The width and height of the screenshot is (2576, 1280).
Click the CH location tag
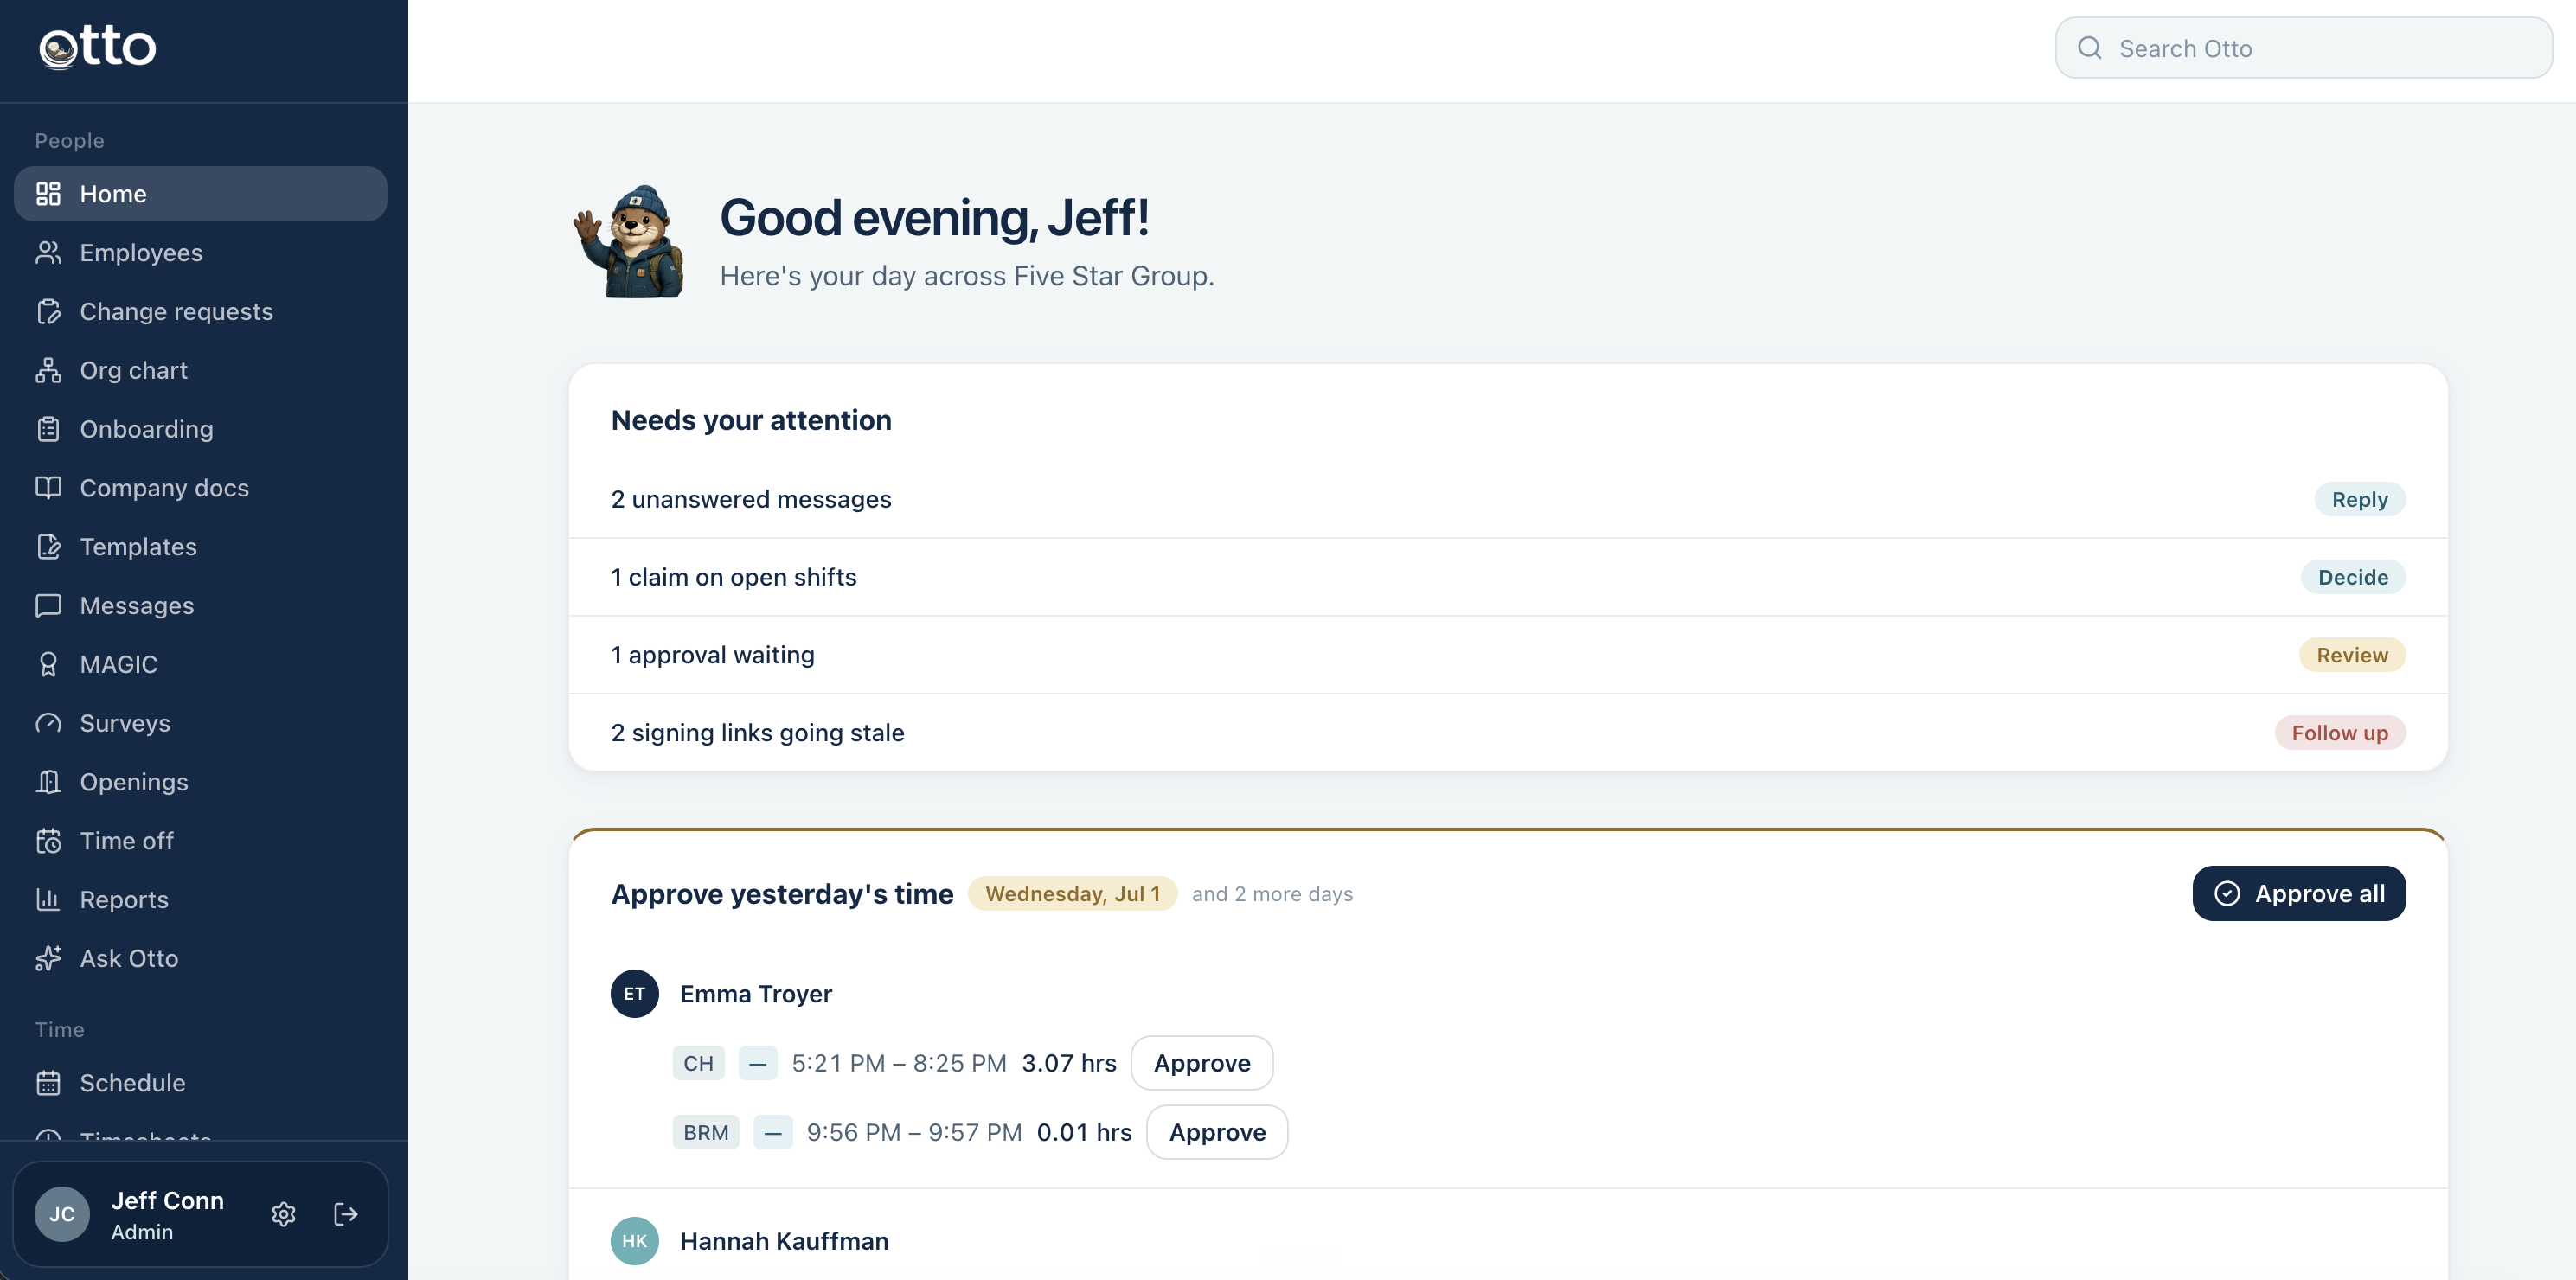698,1063
